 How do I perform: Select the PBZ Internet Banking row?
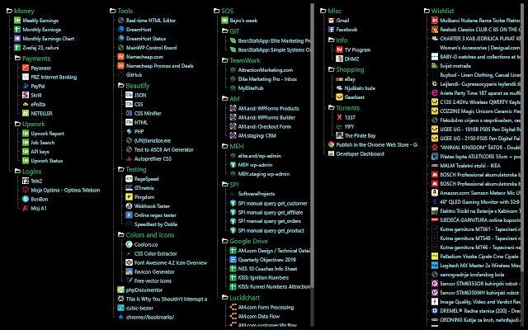coord(49,77)
